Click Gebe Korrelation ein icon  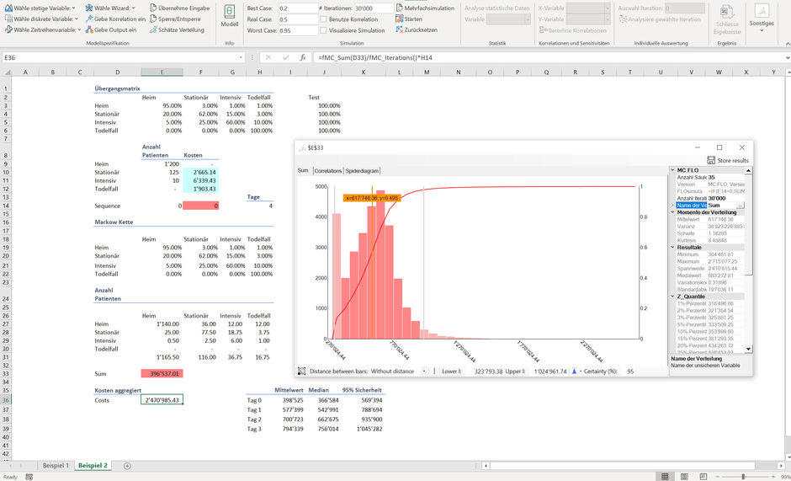tap(89, 19)
